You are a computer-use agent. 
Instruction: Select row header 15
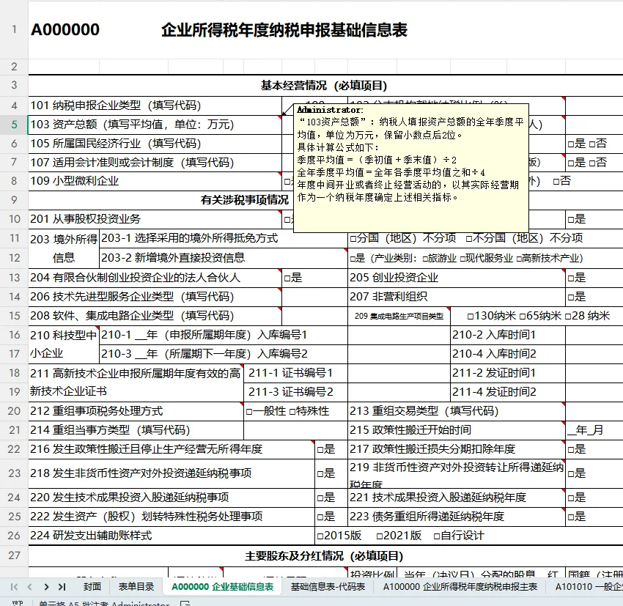[x=14, y=316]
